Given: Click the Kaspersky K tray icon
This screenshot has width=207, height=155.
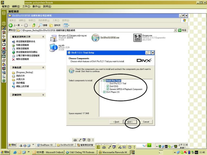Looking at the screenshot, I should click(x=185, y=152).
